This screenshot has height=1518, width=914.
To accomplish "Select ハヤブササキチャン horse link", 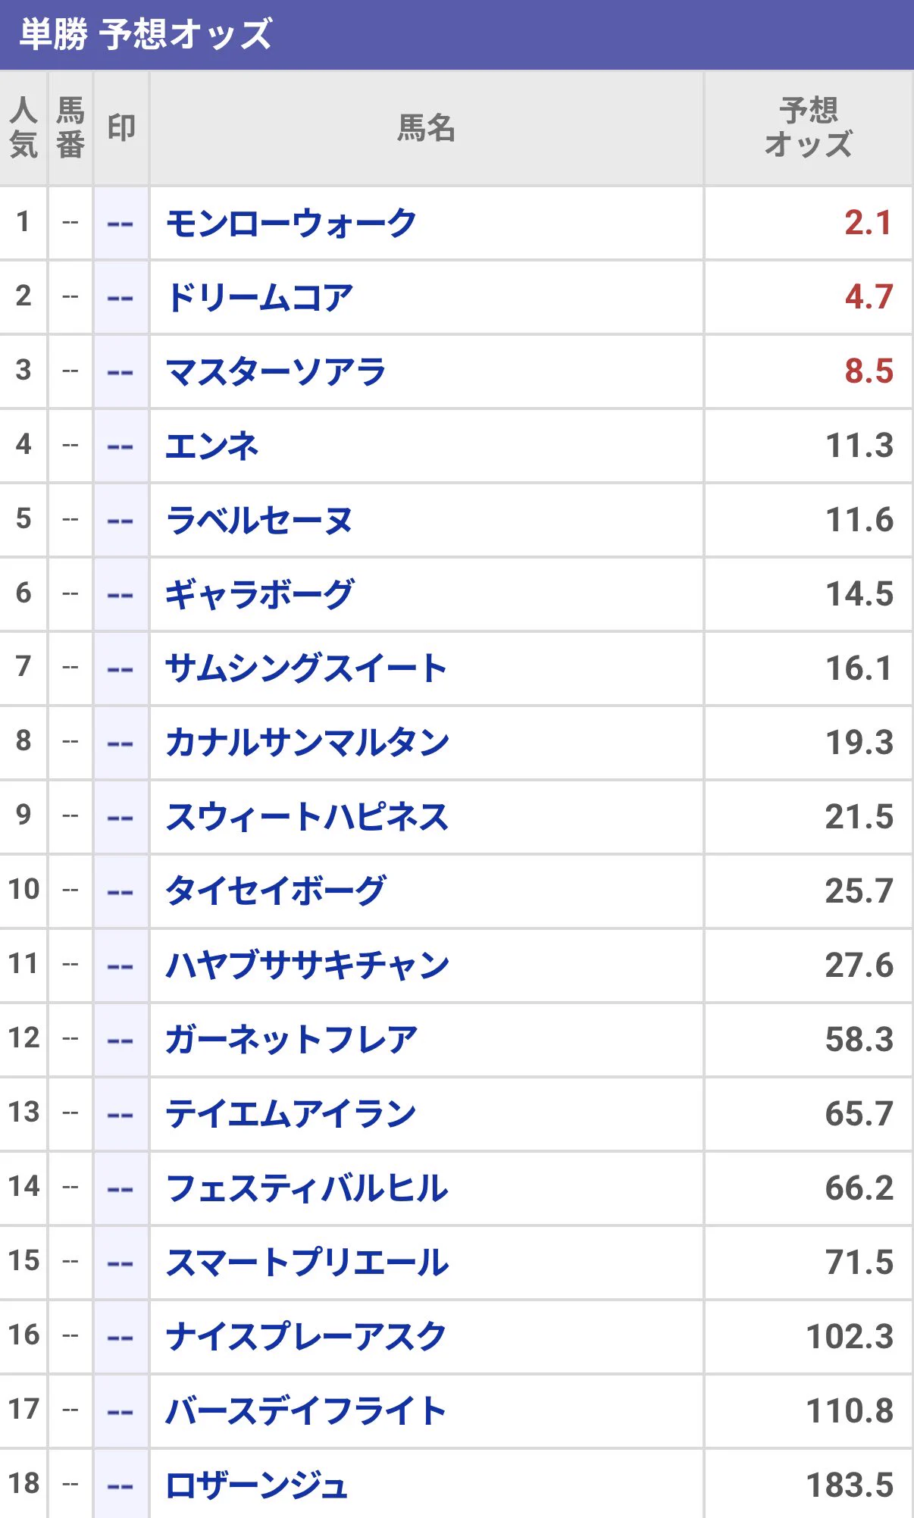I will [x=307, y=966].
